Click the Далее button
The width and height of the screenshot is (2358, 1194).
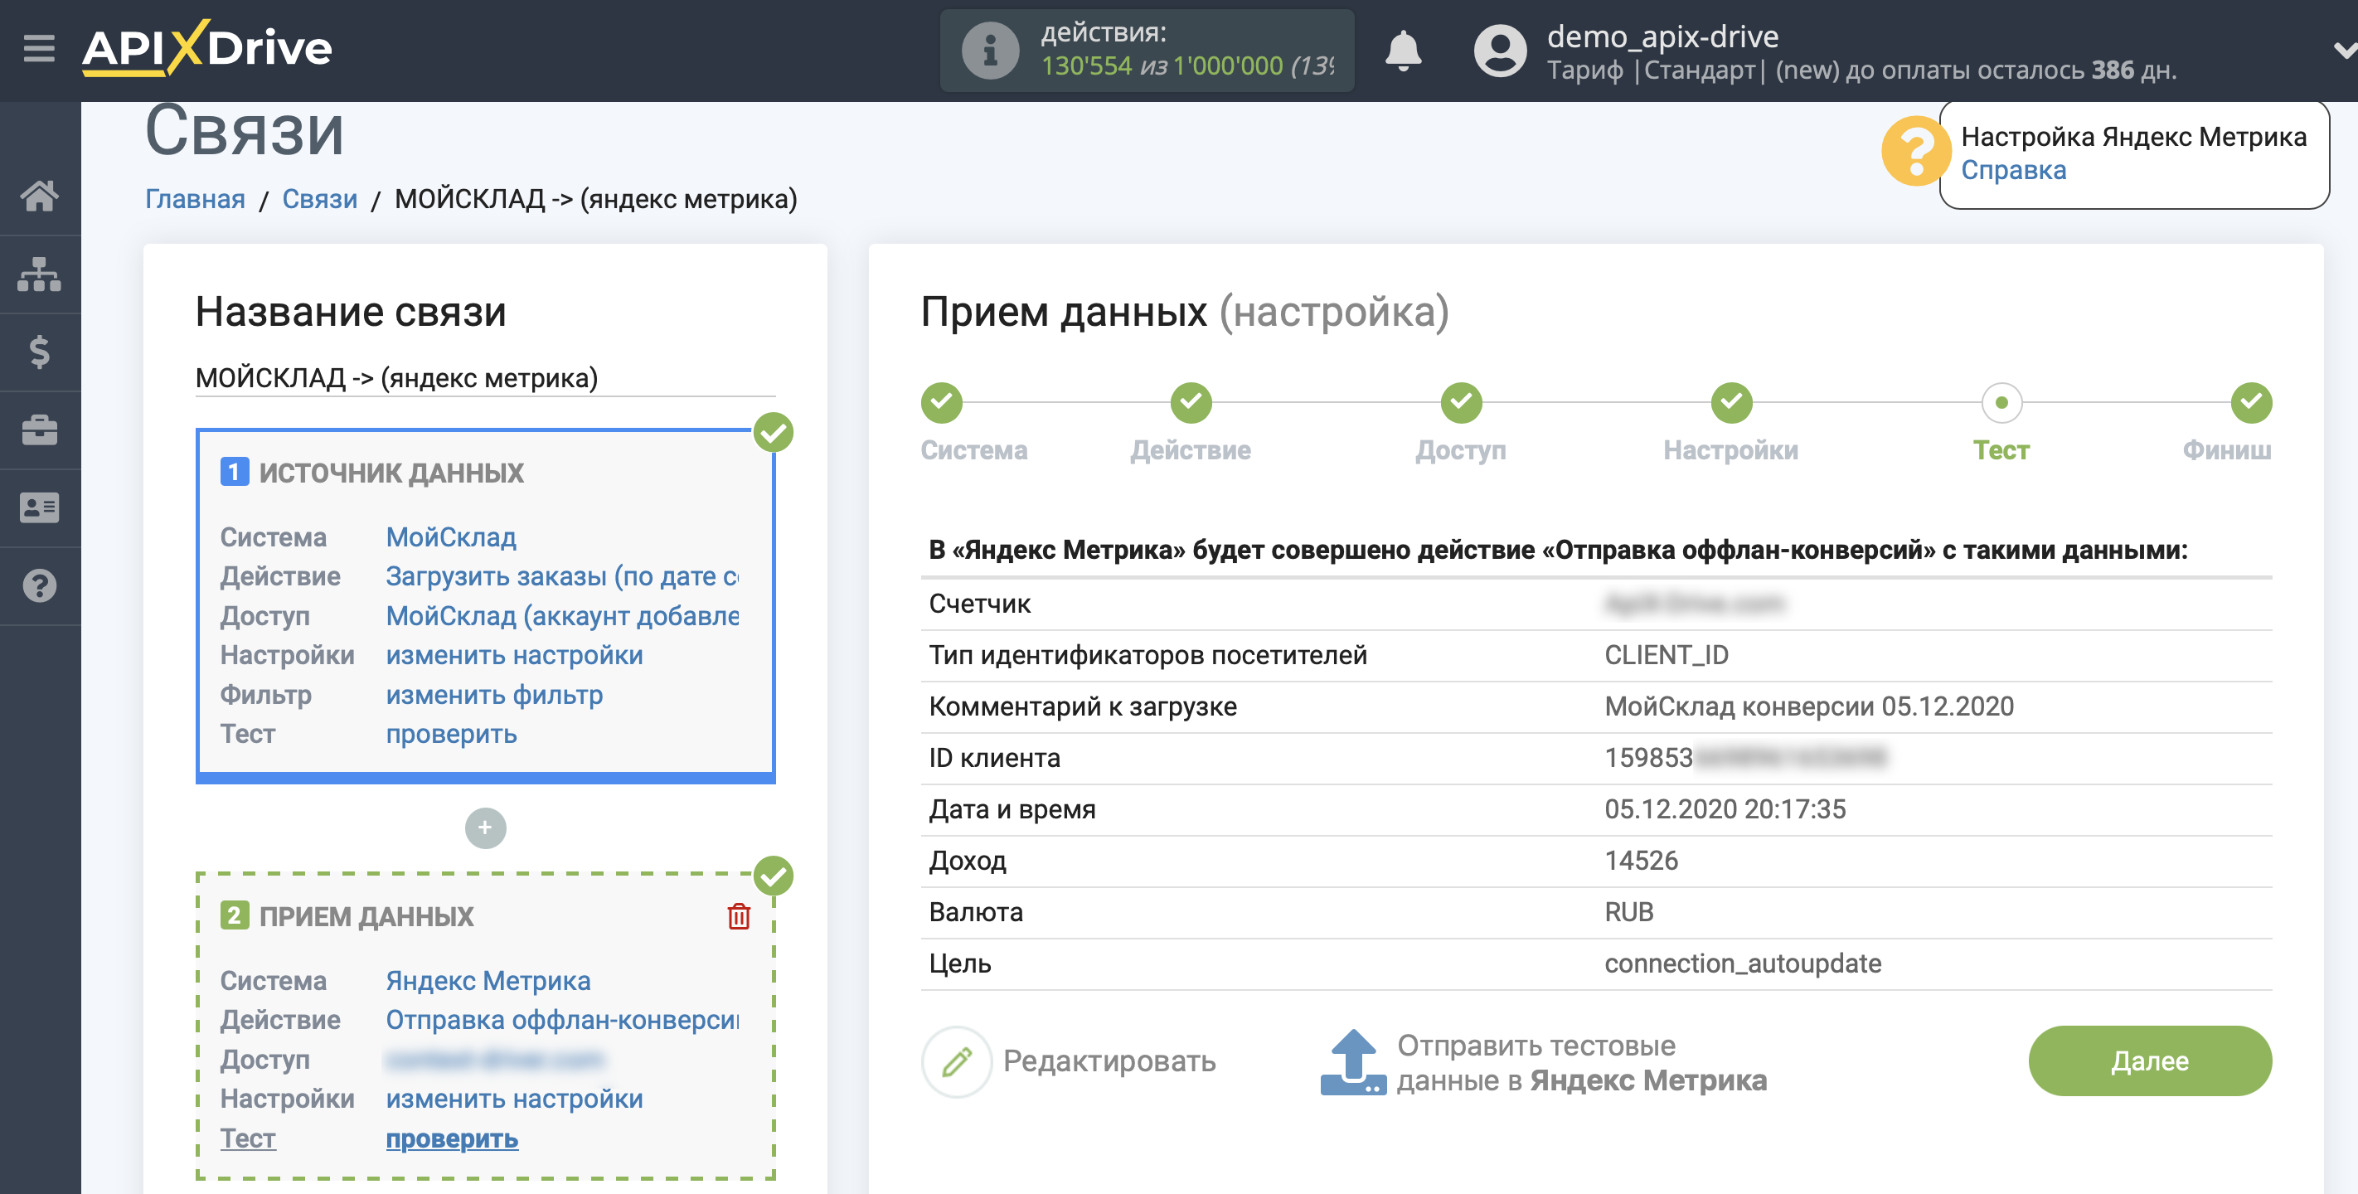[x=2149, y=1061]
